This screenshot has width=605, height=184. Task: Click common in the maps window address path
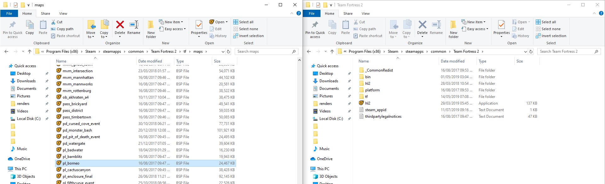tap(136, 51)
